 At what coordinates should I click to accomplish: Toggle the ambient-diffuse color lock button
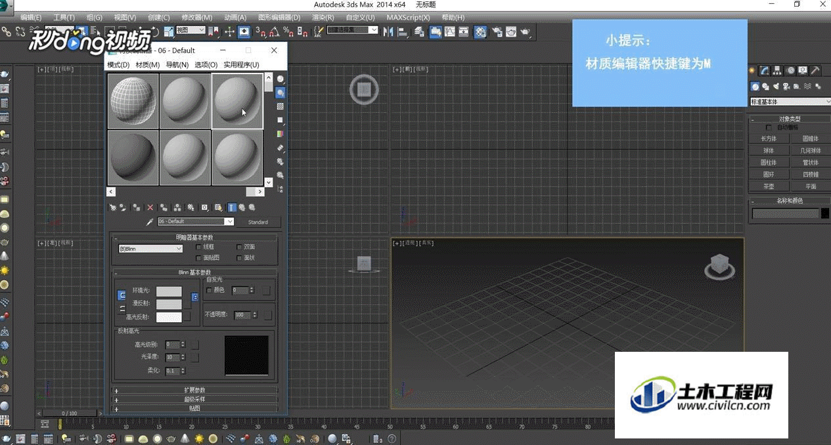coord(121,296)
